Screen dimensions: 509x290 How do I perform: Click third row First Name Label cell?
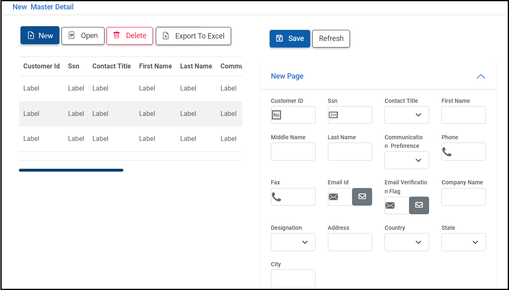(x=147, y=138)
